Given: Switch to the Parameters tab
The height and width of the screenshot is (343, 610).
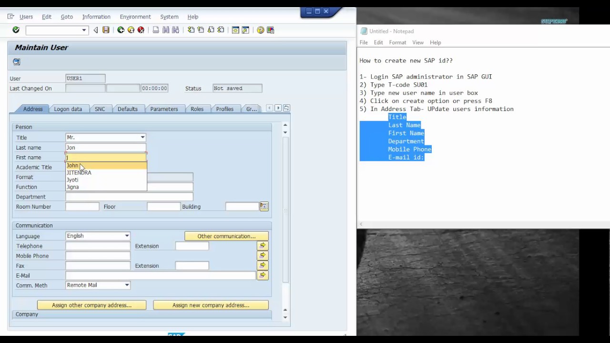Looking at the screenshot, I should point(164,109).
